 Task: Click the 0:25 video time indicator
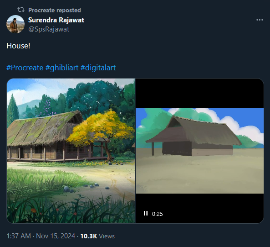pyautogui.click(x=157, y=214)
